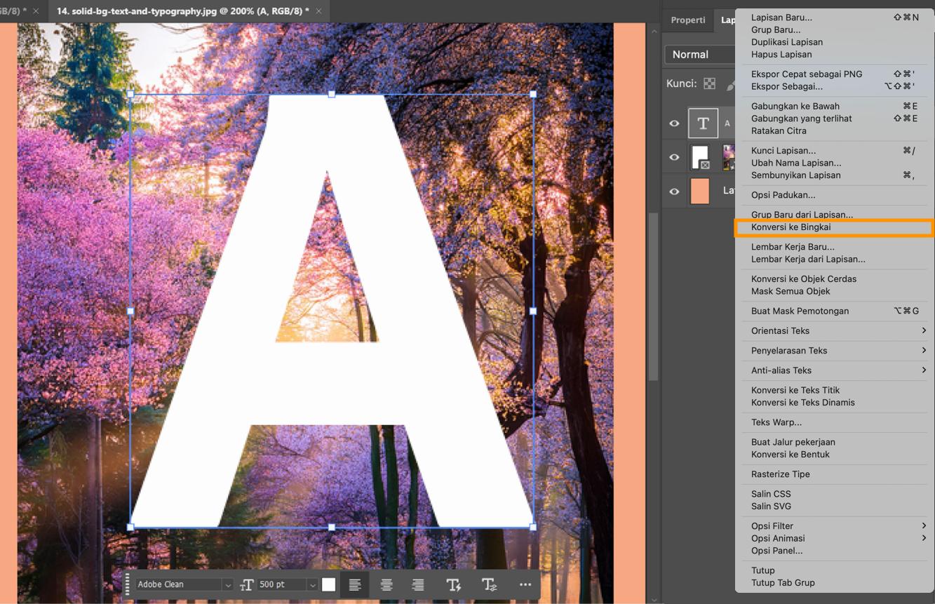
Task: Click Salin CSS in the panel menu
Action: pos(769,493)
